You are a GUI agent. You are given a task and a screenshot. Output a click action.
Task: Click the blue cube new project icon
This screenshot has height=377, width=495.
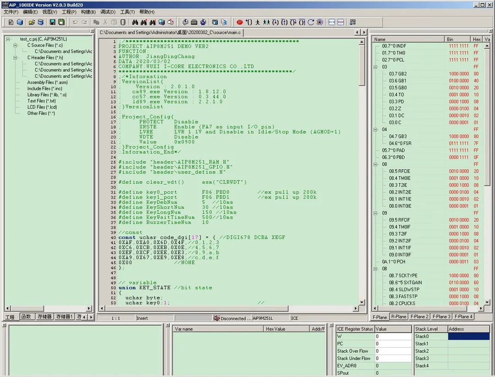click(x=20, y=22)
